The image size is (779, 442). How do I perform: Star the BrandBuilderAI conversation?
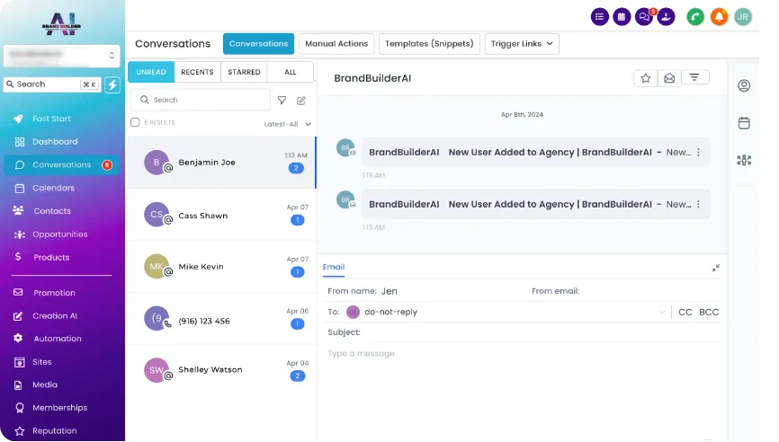click(645, 78)
